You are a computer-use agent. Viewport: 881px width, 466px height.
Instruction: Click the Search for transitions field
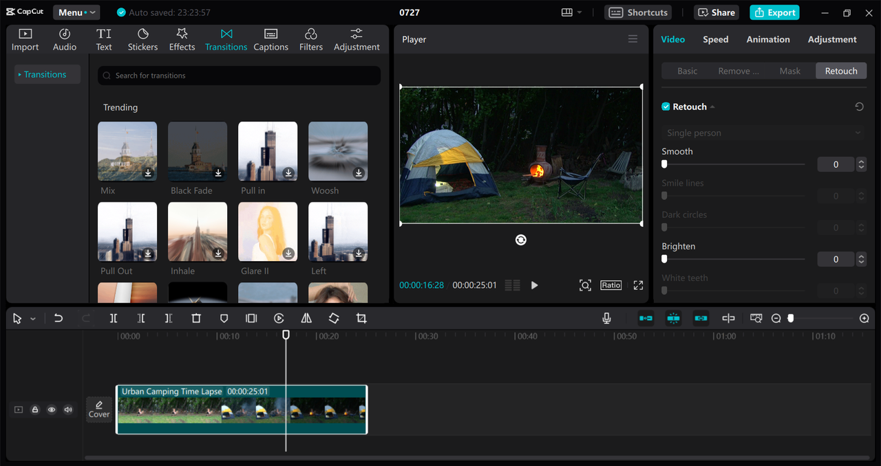point(239,76)
